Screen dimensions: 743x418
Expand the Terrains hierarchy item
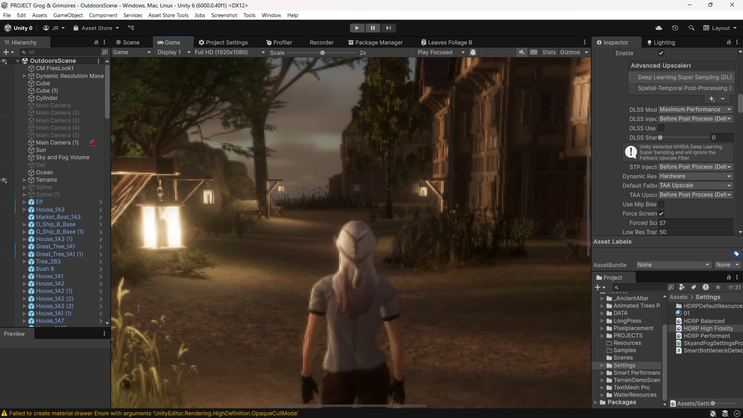[25, 180]
